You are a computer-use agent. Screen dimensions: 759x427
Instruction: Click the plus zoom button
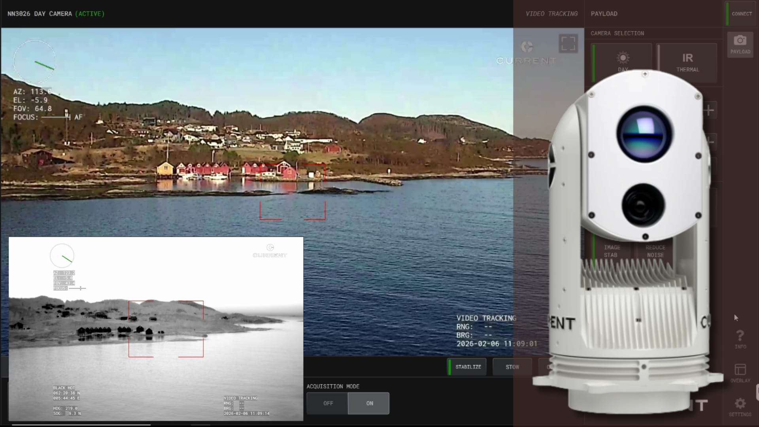[709, 110]
